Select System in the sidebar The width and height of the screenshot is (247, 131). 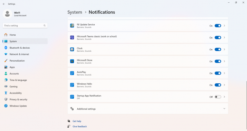(25, 41)
